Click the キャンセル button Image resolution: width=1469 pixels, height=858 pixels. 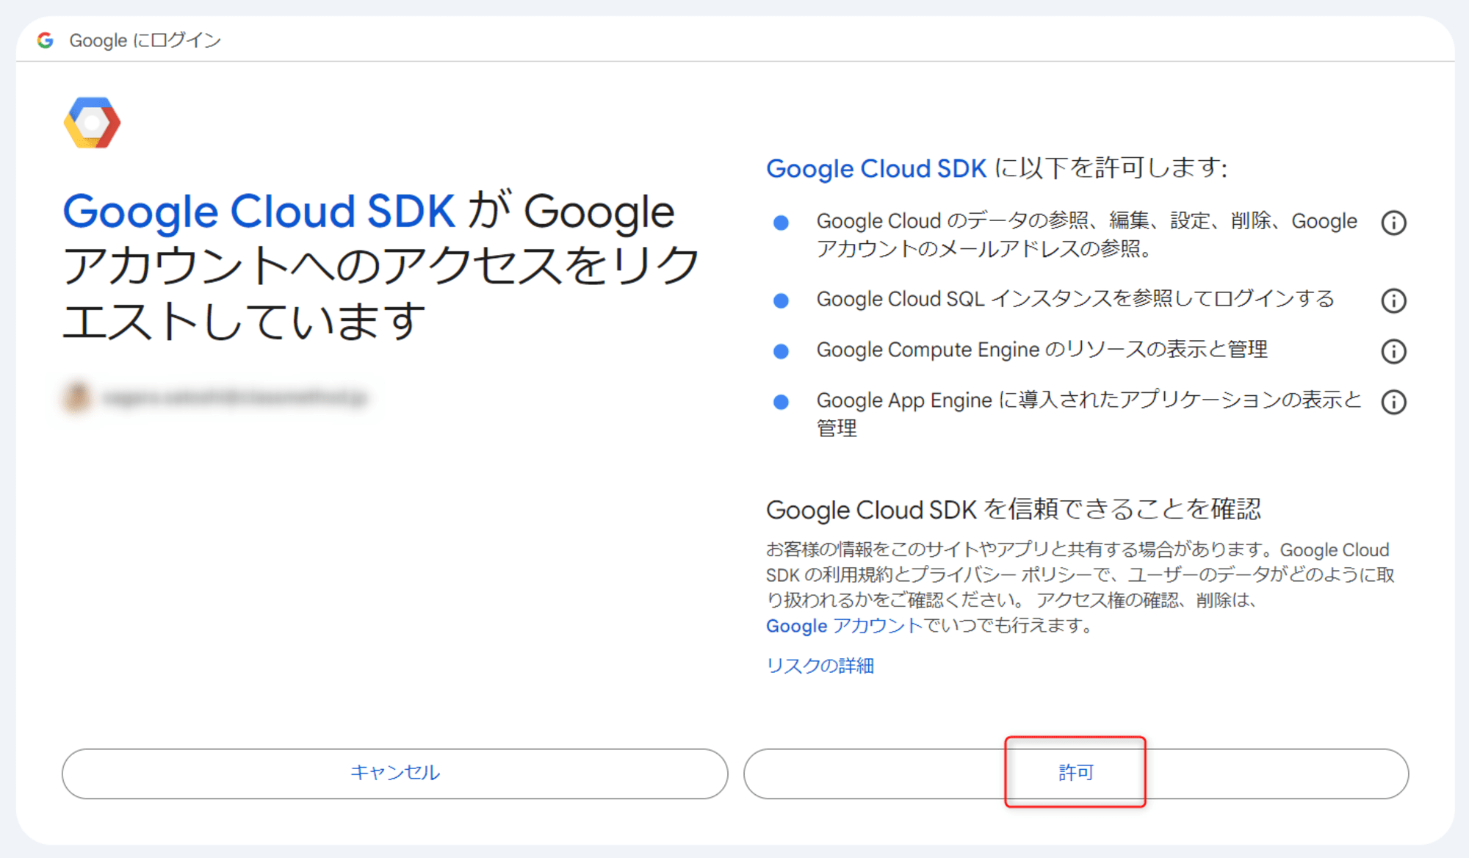point(395,774)
